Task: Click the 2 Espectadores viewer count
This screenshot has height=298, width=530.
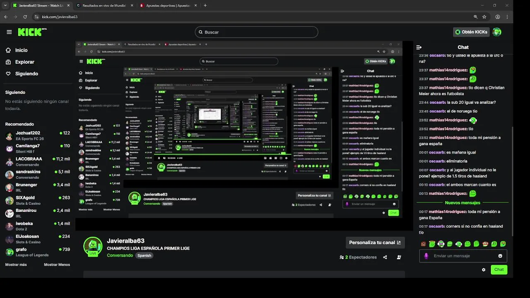Action: pos(358,257)
